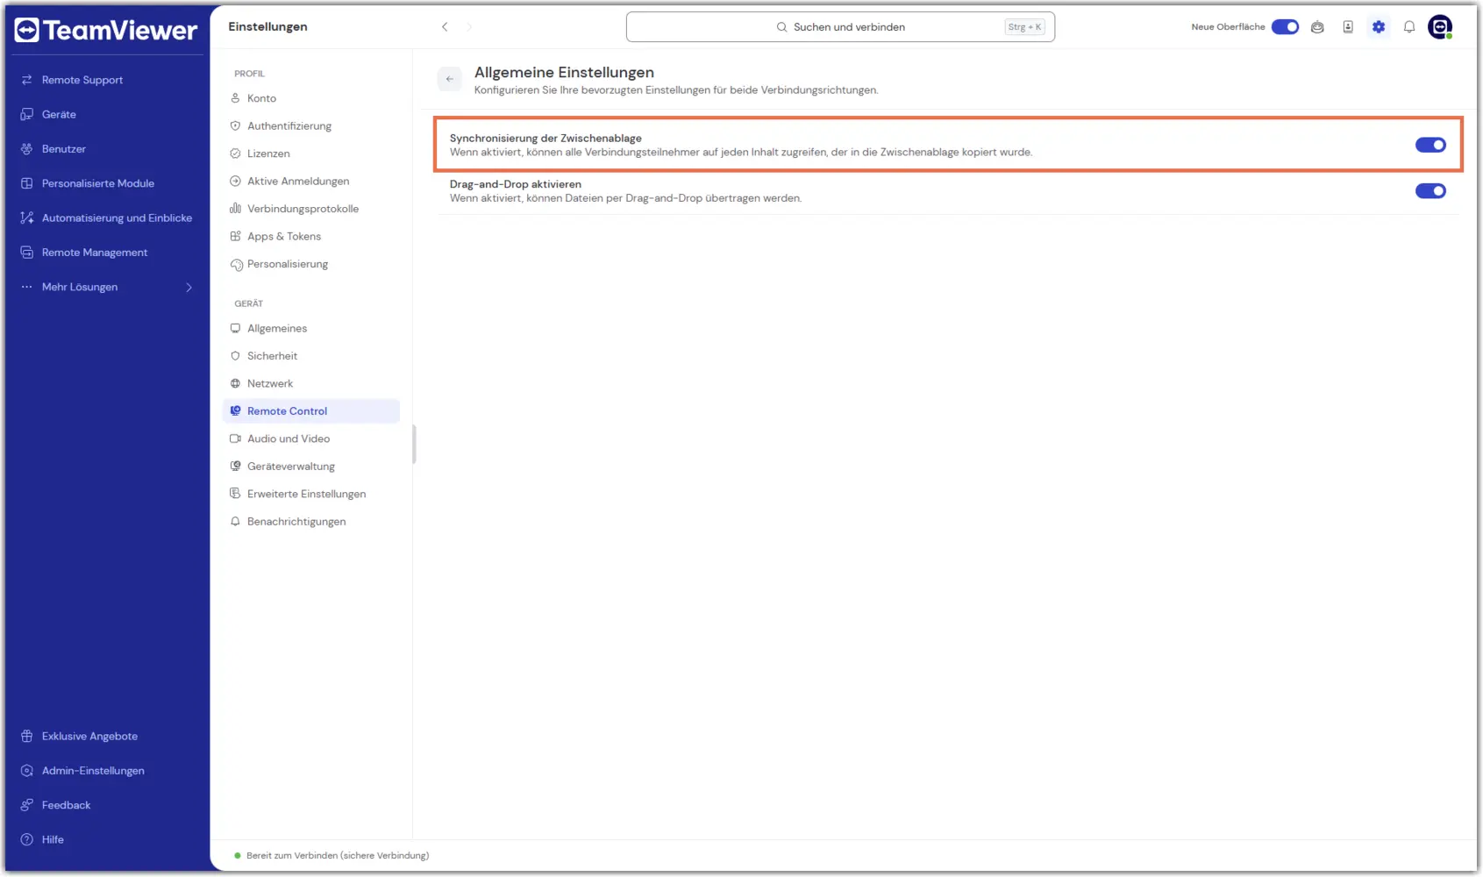
Task: Click the TeamViewer logo icon
Action: click(27, 31)
